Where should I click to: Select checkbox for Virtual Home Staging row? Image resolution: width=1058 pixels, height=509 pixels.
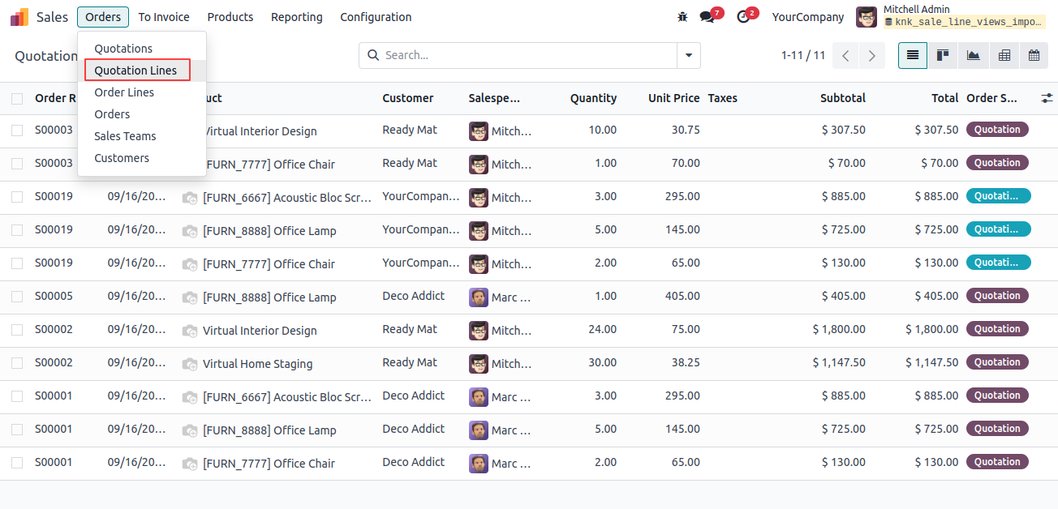coord(17,363)
